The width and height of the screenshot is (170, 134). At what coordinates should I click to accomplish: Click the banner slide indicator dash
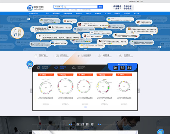coord(86,49)
